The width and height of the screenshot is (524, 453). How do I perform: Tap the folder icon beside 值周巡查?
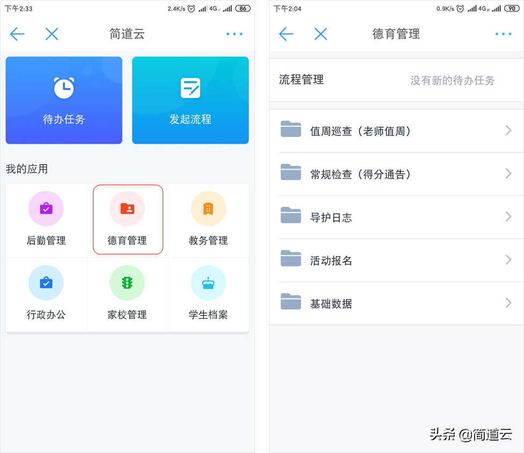point(291,129)
